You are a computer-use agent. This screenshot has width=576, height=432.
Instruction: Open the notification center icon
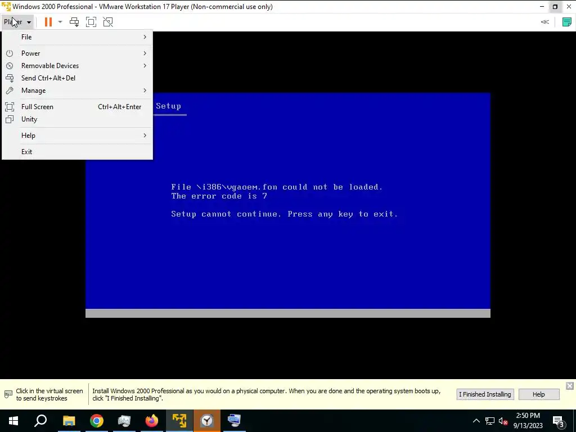point(558,422)
